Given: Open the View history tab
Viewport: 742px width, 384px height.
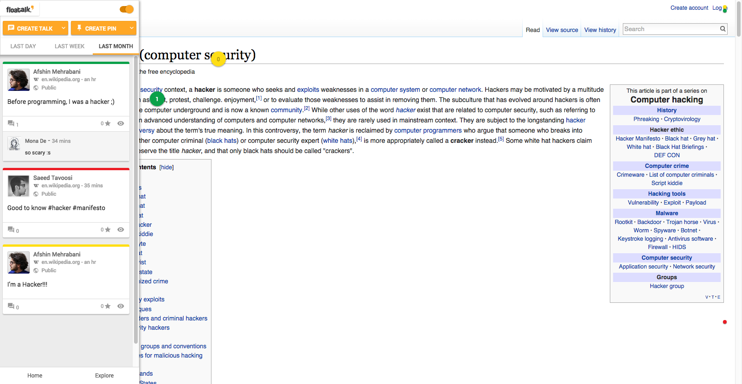Looking at the screenshot, I should point(600,30).
